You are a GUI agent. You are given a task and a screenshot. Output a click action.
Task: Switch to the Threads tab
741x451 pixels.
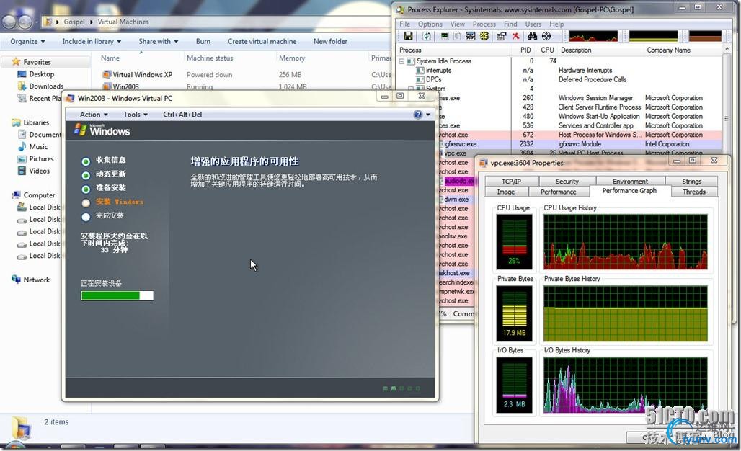pyautogui.click(x=693, y=192)
